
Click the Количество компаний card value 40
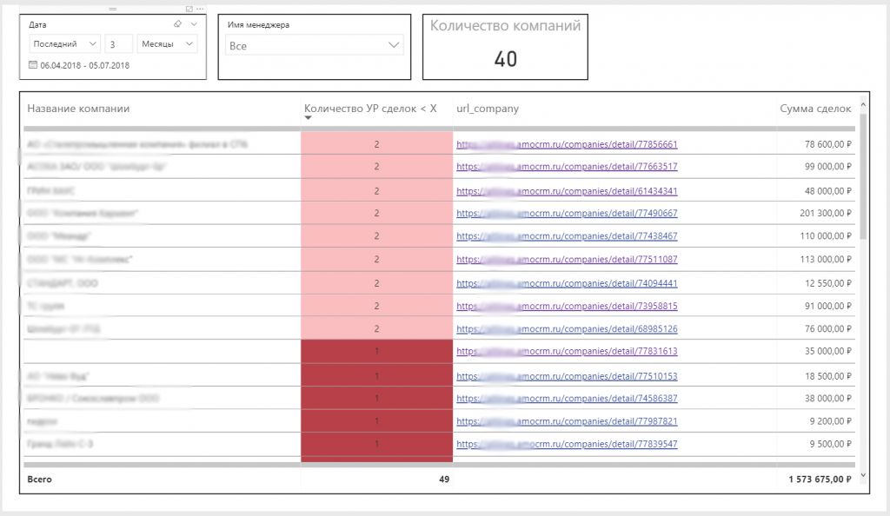coord(505,59)
